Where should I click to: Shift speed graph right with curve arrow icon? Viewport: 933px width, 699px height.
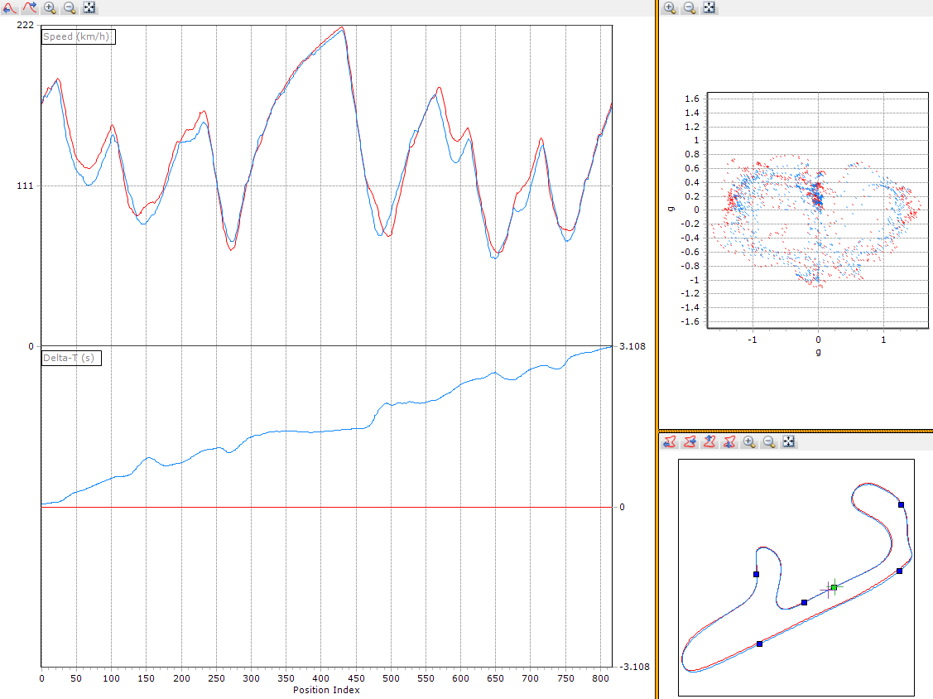30,7
